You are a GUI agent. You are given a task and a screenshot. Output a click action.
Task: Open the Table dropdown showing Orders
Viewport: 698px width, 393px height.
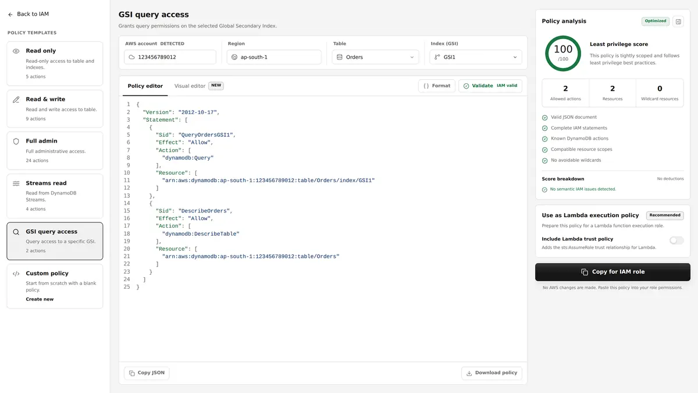(x=375, y=57)
